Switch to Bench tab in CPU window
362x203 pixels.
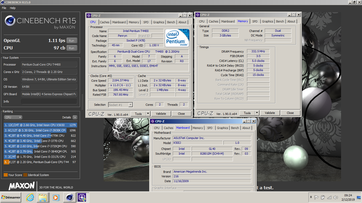pyautogui.click(x=171, y=22)
